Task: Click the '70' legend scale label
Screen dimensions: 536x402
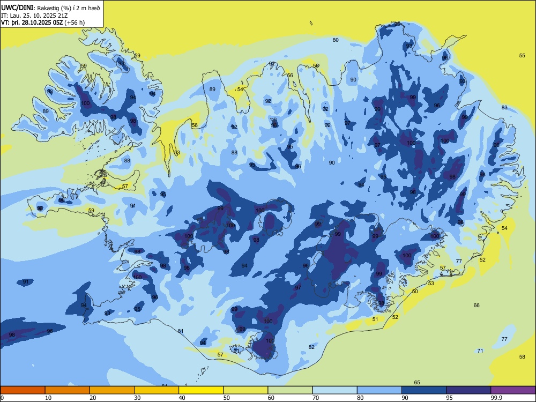Action: pyautogui.click(x=316, y=398)
